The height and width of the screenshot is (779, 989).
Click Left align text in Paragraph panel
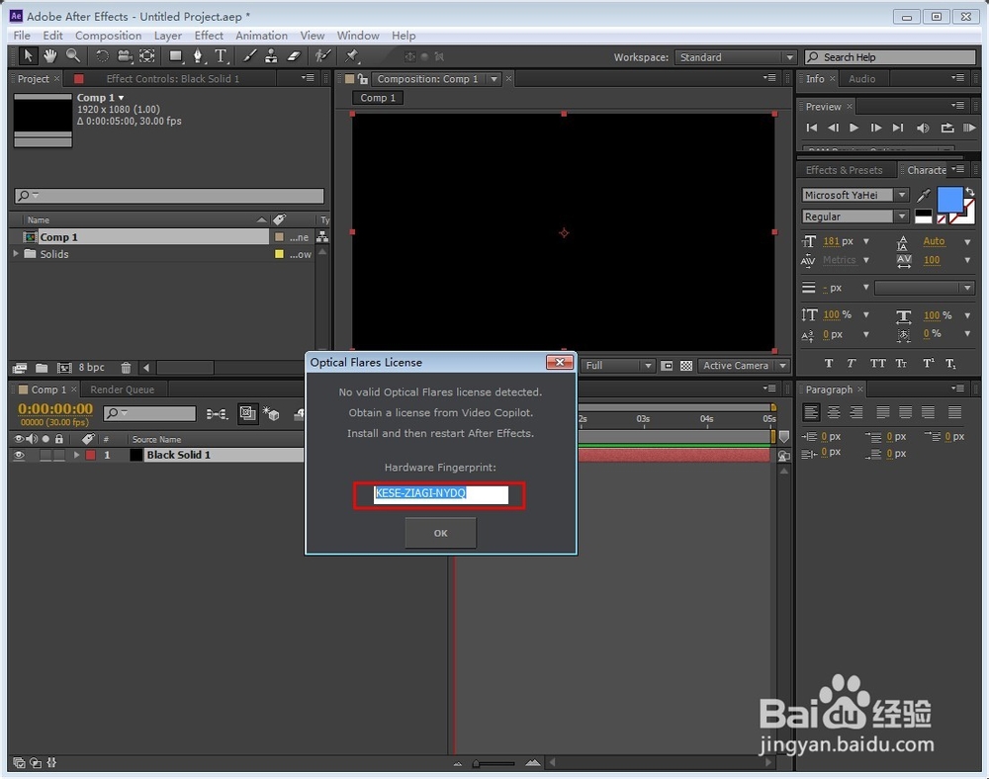point(811,412)
